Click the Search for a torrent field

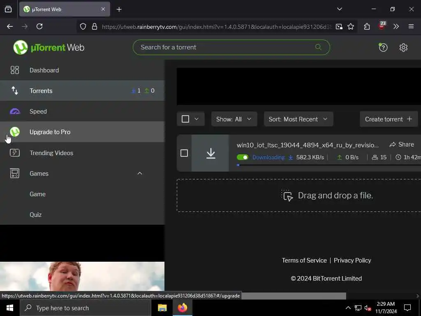point(231,47)
